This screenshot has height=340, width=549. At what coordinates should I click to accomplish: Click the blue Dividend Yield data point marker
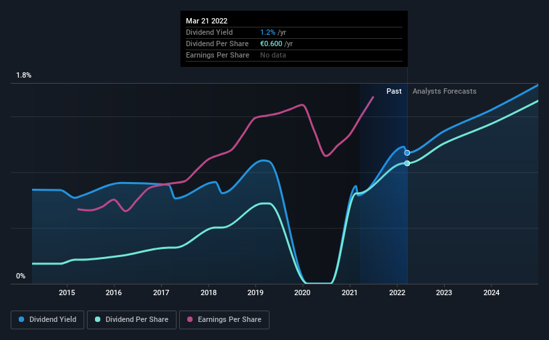[407, 153]
